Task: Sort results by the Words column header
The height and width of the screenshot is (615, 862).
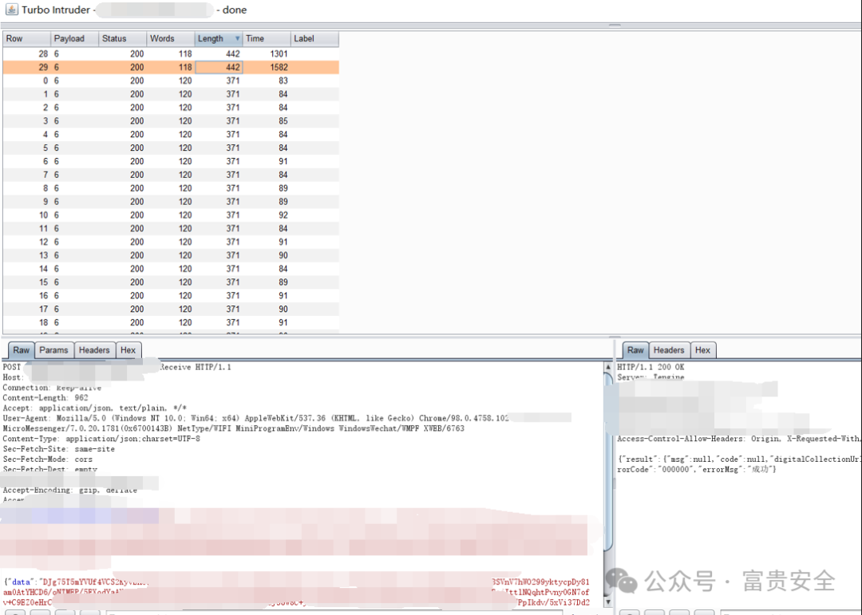Action: 171,38
